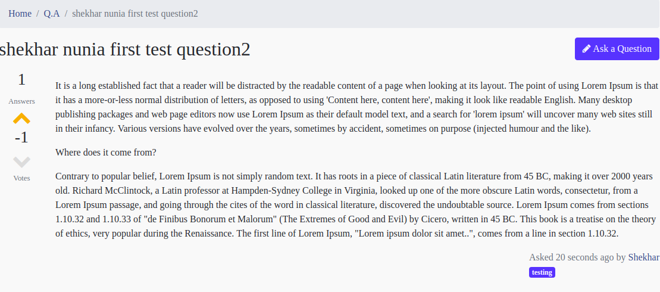
Task: Select the current page breadcrumb text
Action: pos(135,14)
